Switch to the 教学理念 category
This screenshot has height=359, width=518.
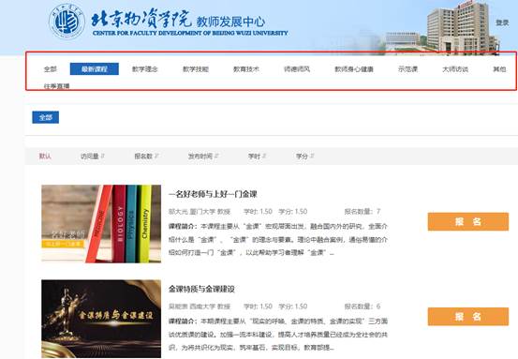145,69
